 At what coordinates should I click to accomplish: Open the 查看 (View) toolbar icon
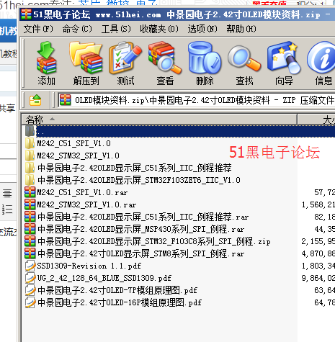pyautogui.click(x=165, y=63)
